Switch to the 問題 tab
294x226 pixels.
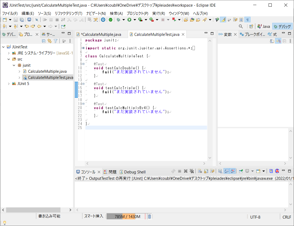coord(110,172)
